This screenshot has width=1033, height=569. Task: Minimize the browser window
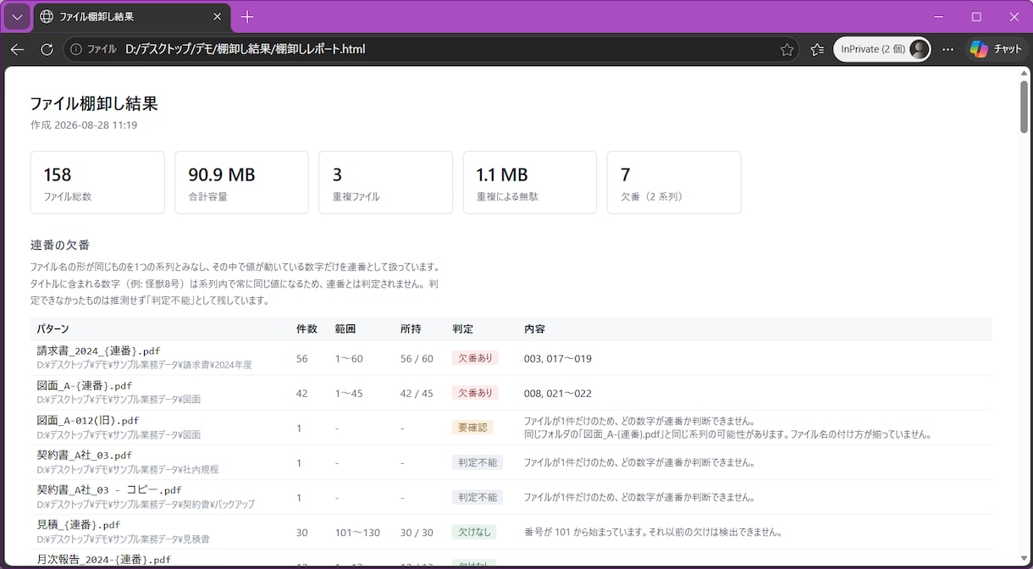[x=939, y=17]
